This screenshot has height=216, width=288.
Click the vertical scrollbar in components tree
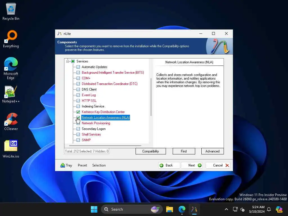coord(151,97)
